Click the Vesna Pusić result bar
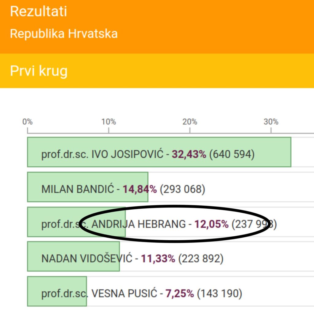Screen dimensions: 314x310 tap(57, 291)
